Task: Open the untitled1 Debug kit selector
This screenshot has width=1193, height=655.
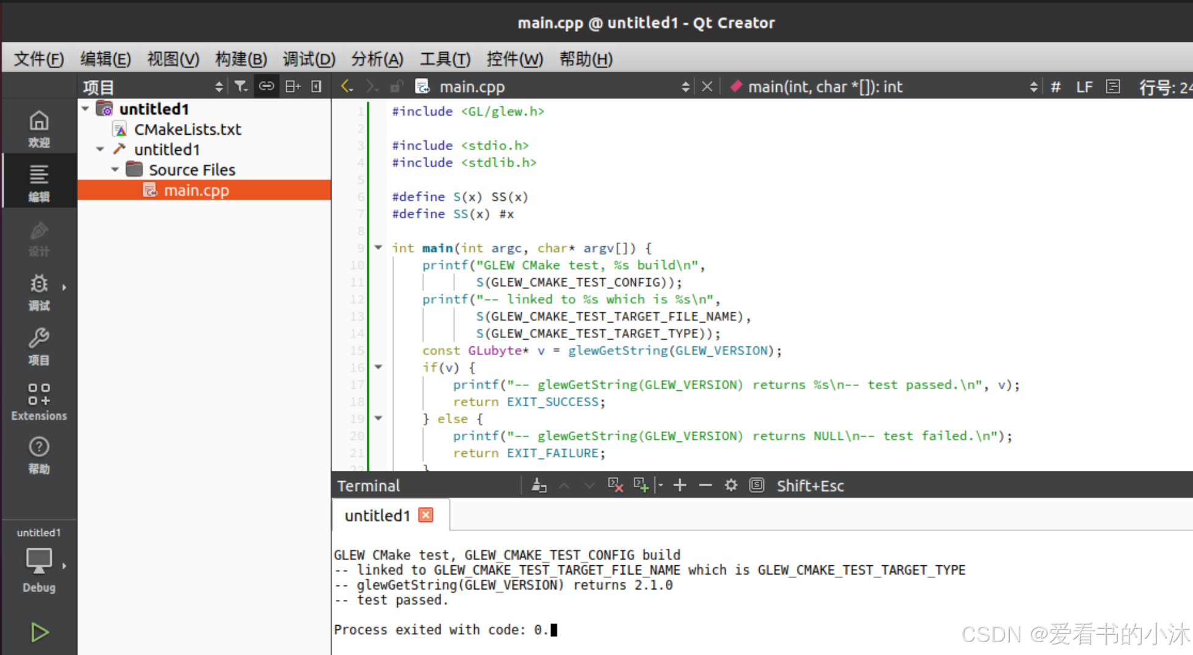Action: click(39, 561)
